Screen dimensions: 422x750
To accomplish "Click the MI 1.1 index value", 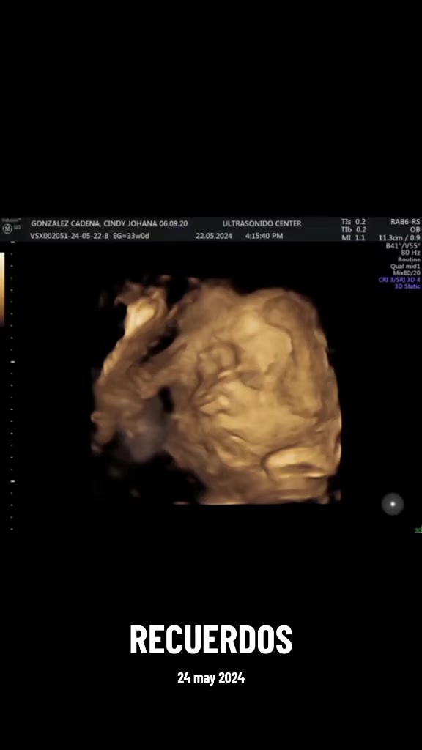I will click(353, 238).
